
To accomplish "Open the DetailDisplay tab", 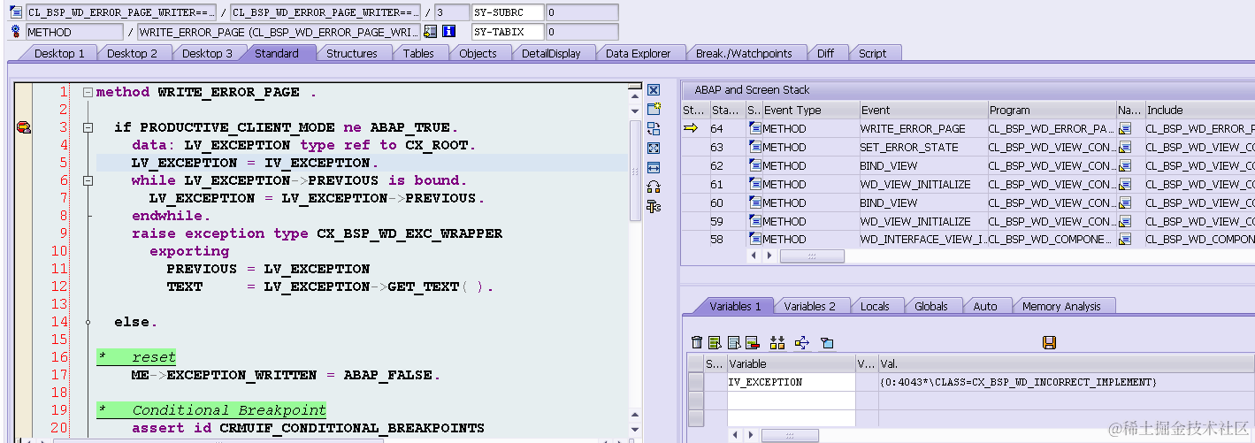I will pos(551,53).
